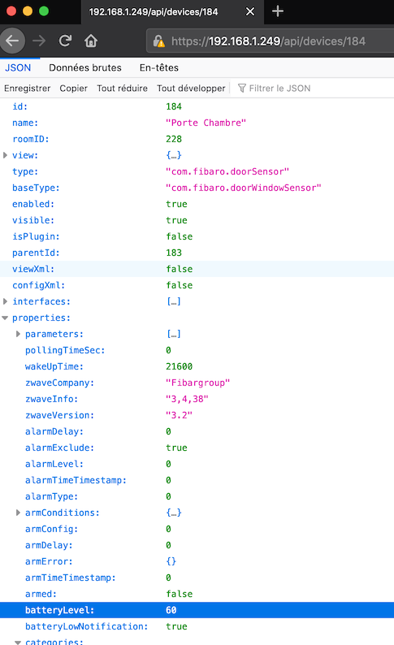Click the roomID value 228
This screenshot has width=394, height=645.
[x=174, y=139]
